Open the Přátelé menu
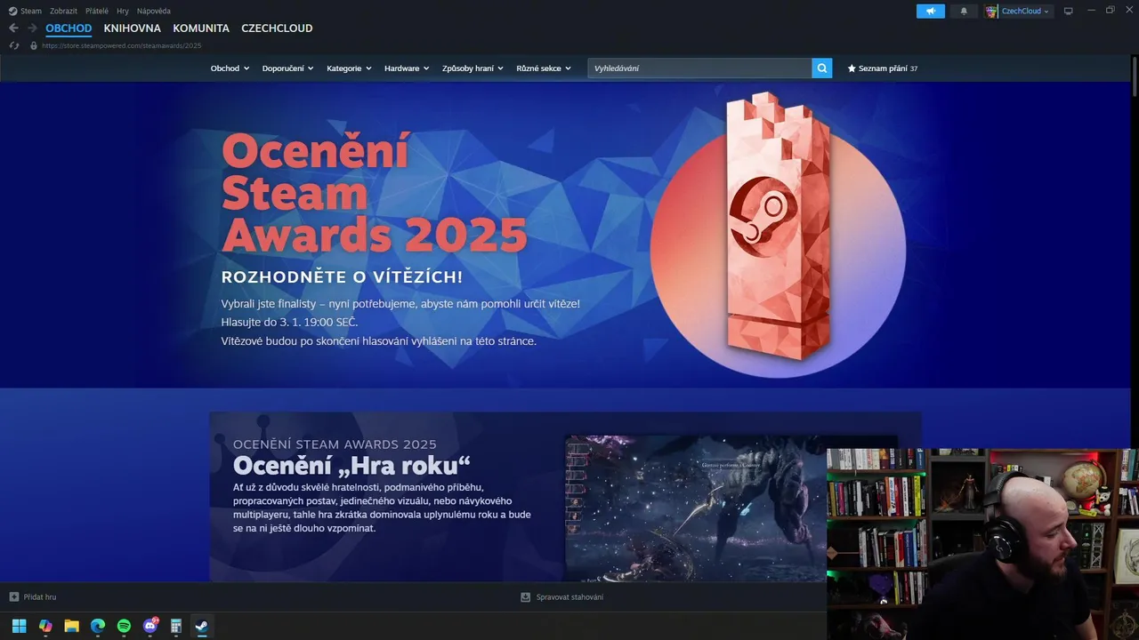 point(97,12)
